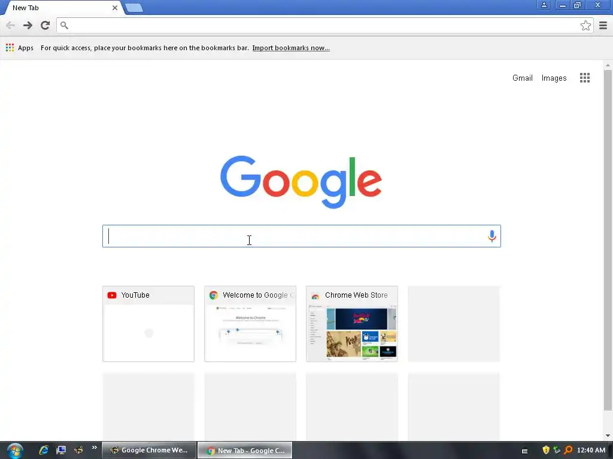The image size is (613, 459).
Task: Click Import bookmarks now link
Action: [x=291, y=48]
